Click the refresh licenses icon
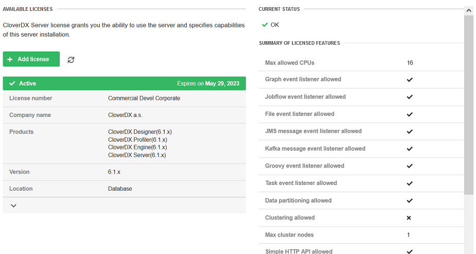The width and height of the screenshot is (476, 254). pyautogui.click(x=71, y=60)
